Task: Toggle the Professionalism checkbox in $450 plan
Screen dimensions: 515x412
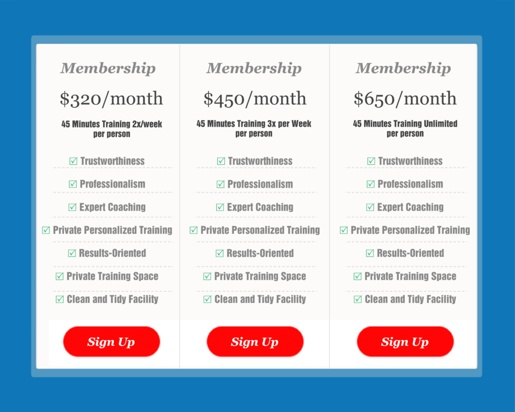Action: 220,184
